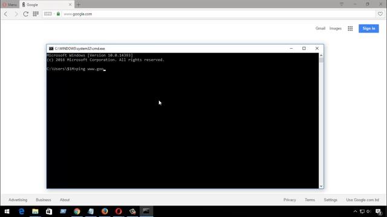This screenshot has width=387, height=217.
Task: Reload the Google page
Action: click(25, 14)
